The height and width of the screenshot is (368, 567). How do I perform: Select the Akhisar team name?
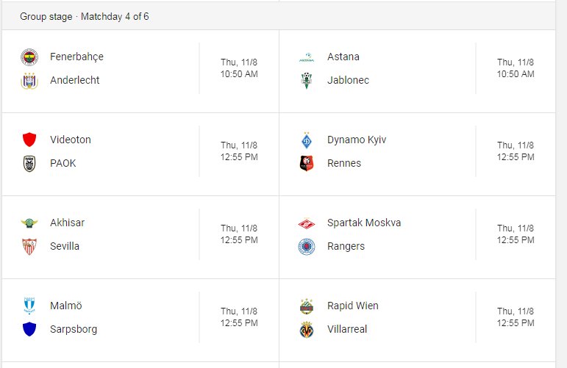[67, 223]
